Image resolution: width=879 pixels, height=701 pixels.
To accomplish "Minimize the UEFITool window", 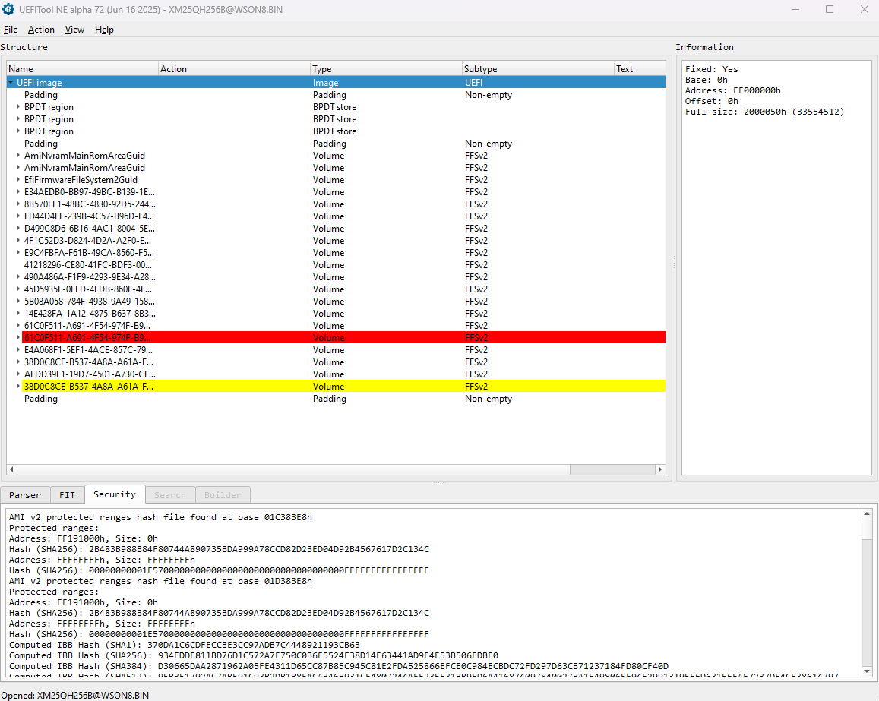I will (795, 10).
